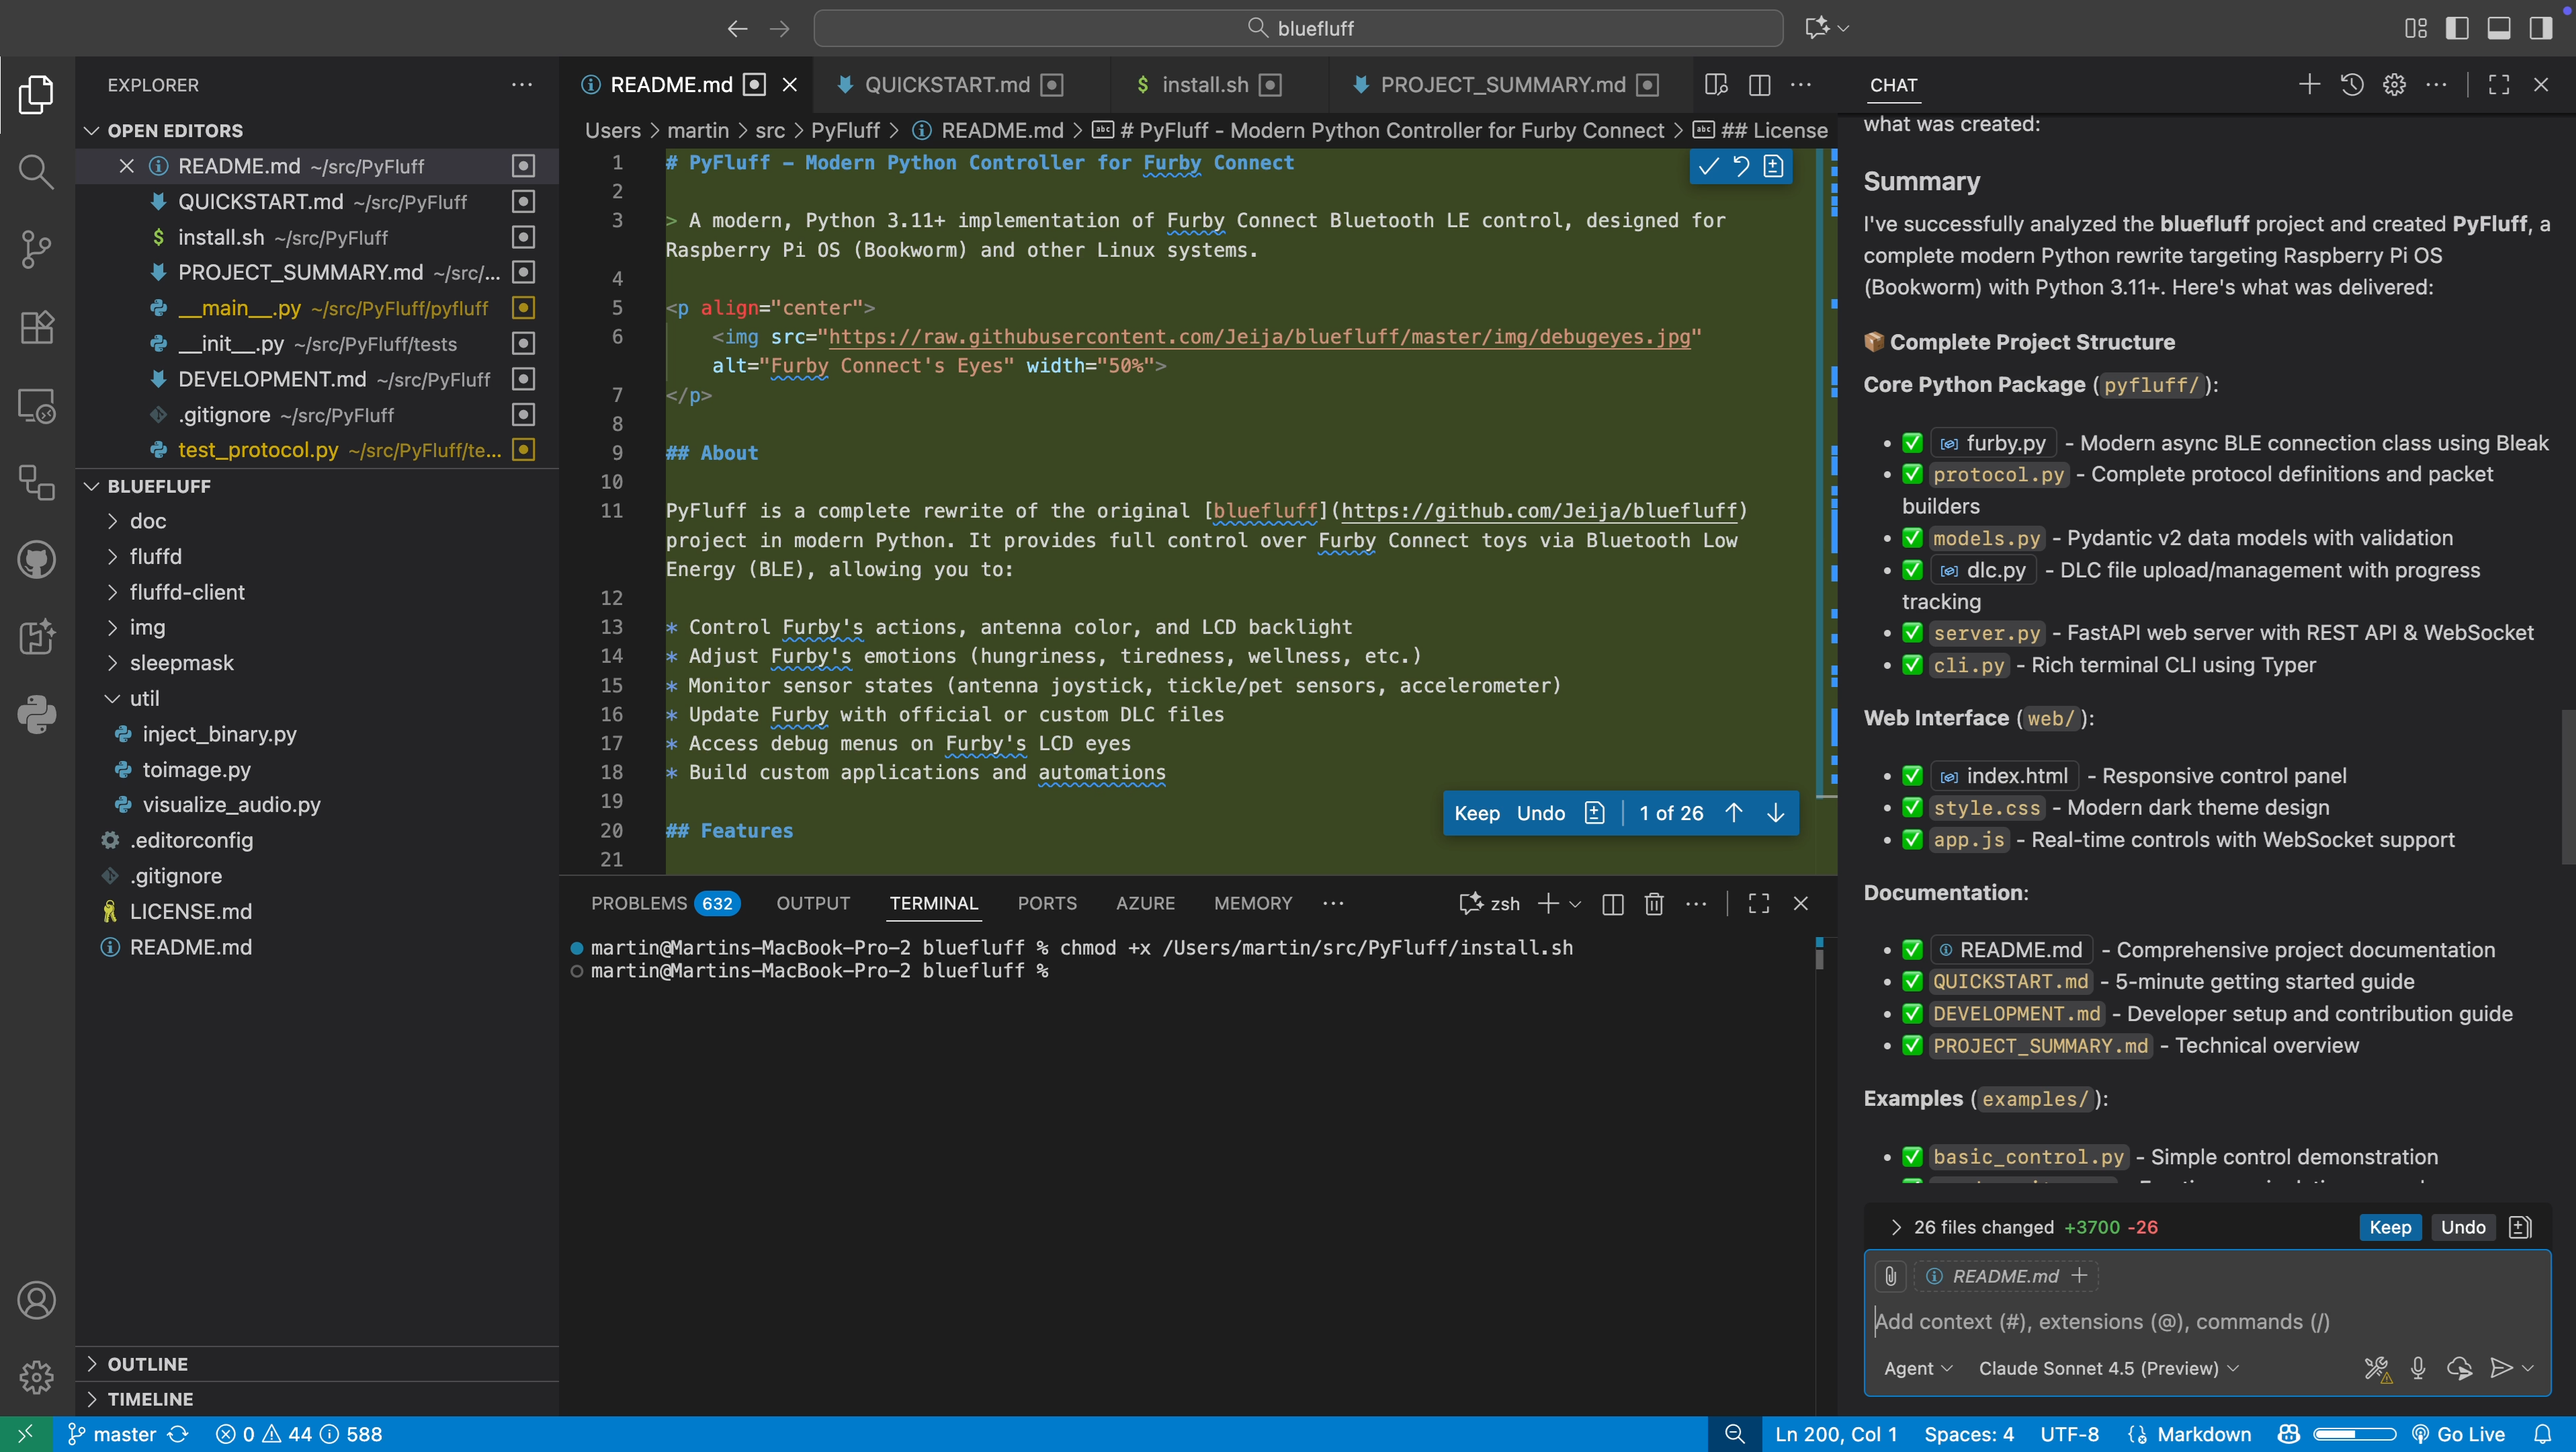Viewport: 2576px width, 1452px height.
Task: Open the Python view in activity bar
Action: click(36, 715)
